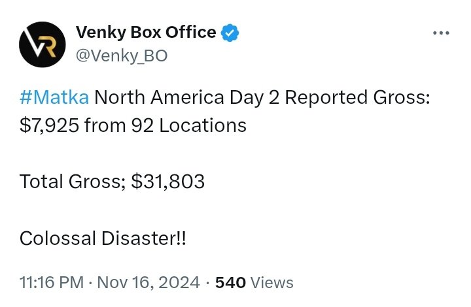Click the gold R letter in the avatar logo

(48, 46)
